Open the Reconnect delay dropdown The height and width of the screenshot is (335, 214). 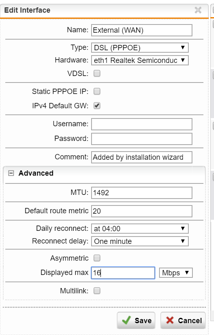click(x=140, y=241)
